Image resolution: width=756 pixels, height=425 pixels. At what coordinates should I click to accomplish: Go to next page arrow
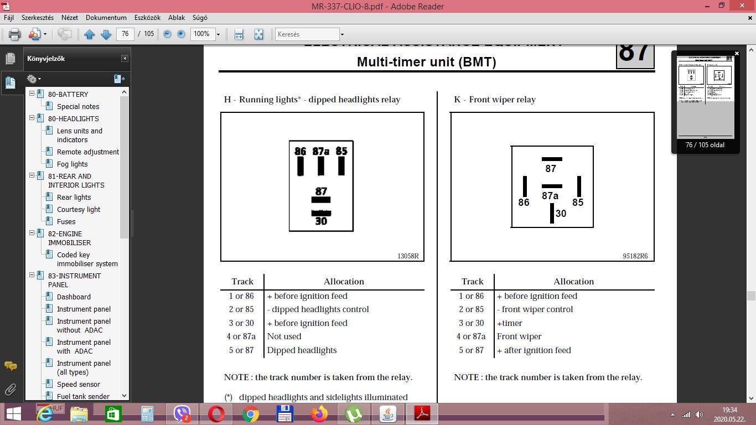coord(106,34)
